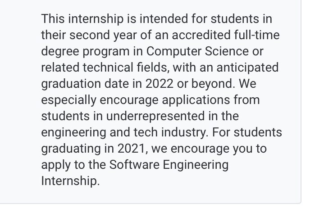
Task: Click the words "related technical"
Action: click(x=87, y=67)
